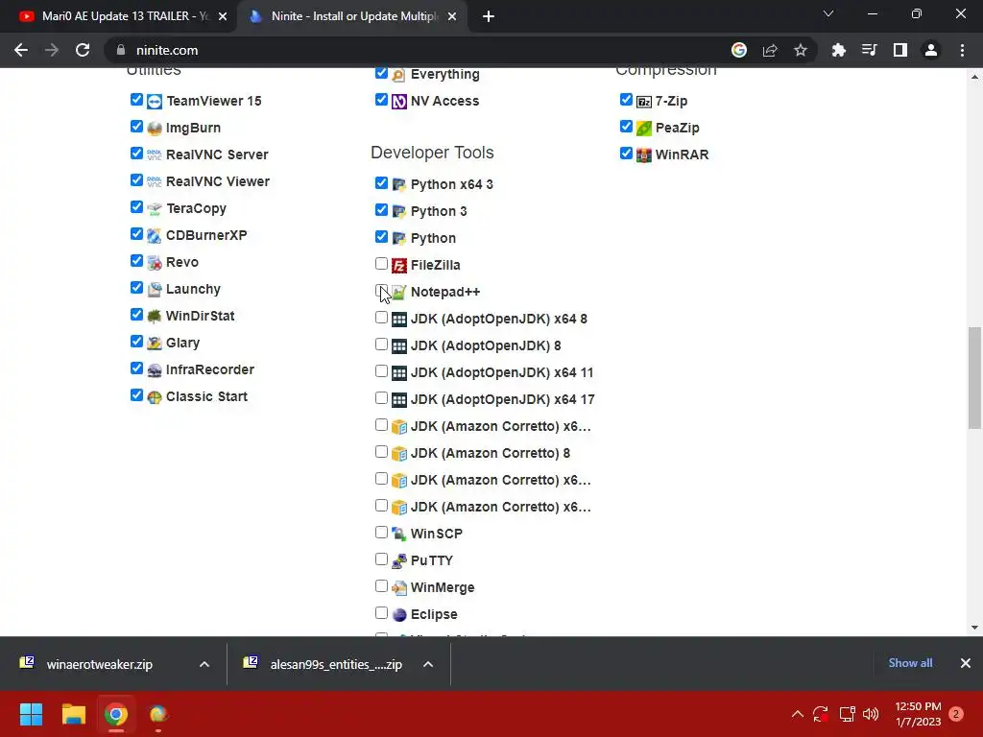Uncheck the Glary checkbox
This screenshot has height=737, width=983.
[136, 342]
